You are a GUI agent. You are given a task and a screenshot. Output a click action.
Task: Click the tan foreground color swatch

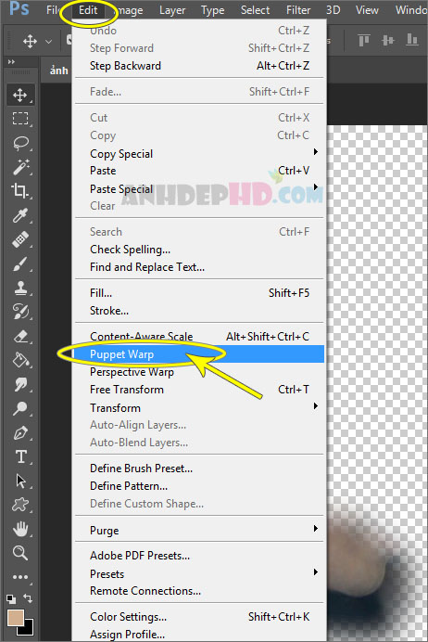[x=16, y=618]
